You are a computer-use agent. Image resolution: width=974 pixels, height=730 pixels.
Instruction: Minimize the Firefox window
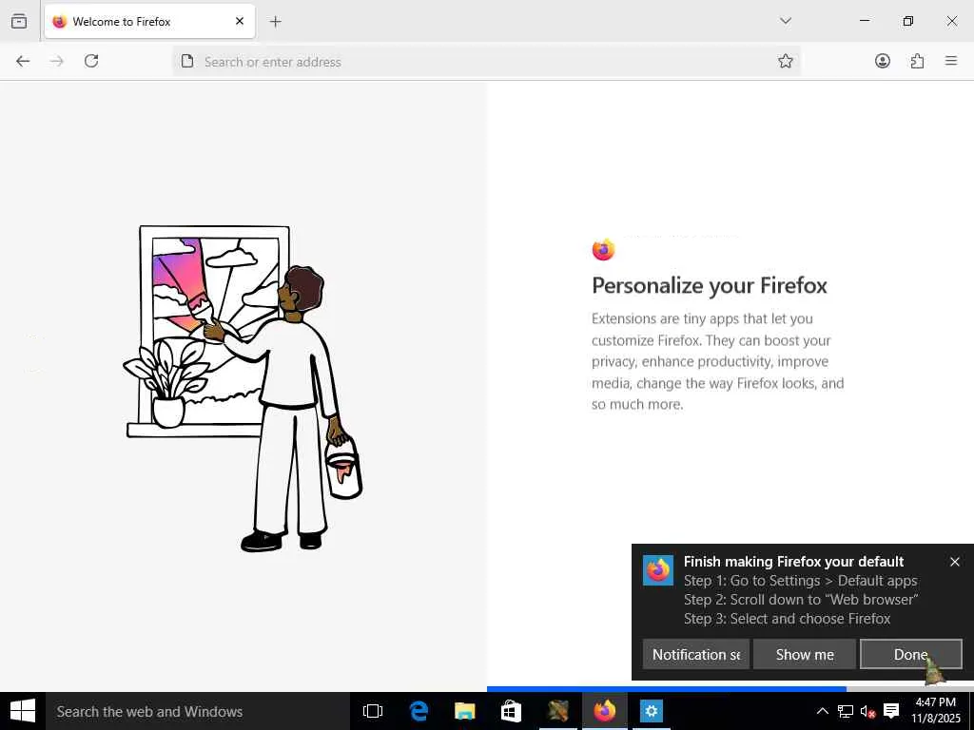click(864, 21)
